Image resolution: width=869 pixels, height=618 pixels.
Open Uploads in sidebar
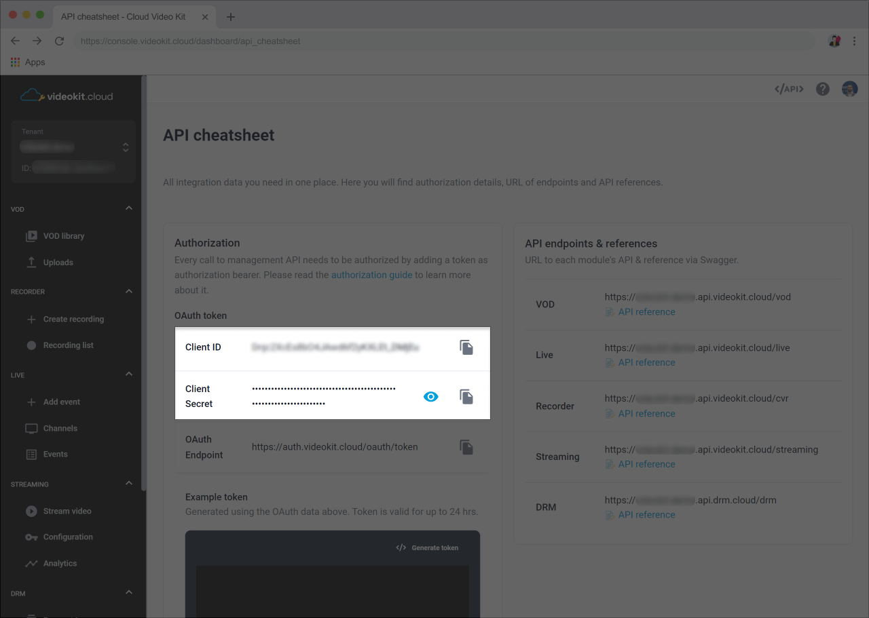(50, 263)
